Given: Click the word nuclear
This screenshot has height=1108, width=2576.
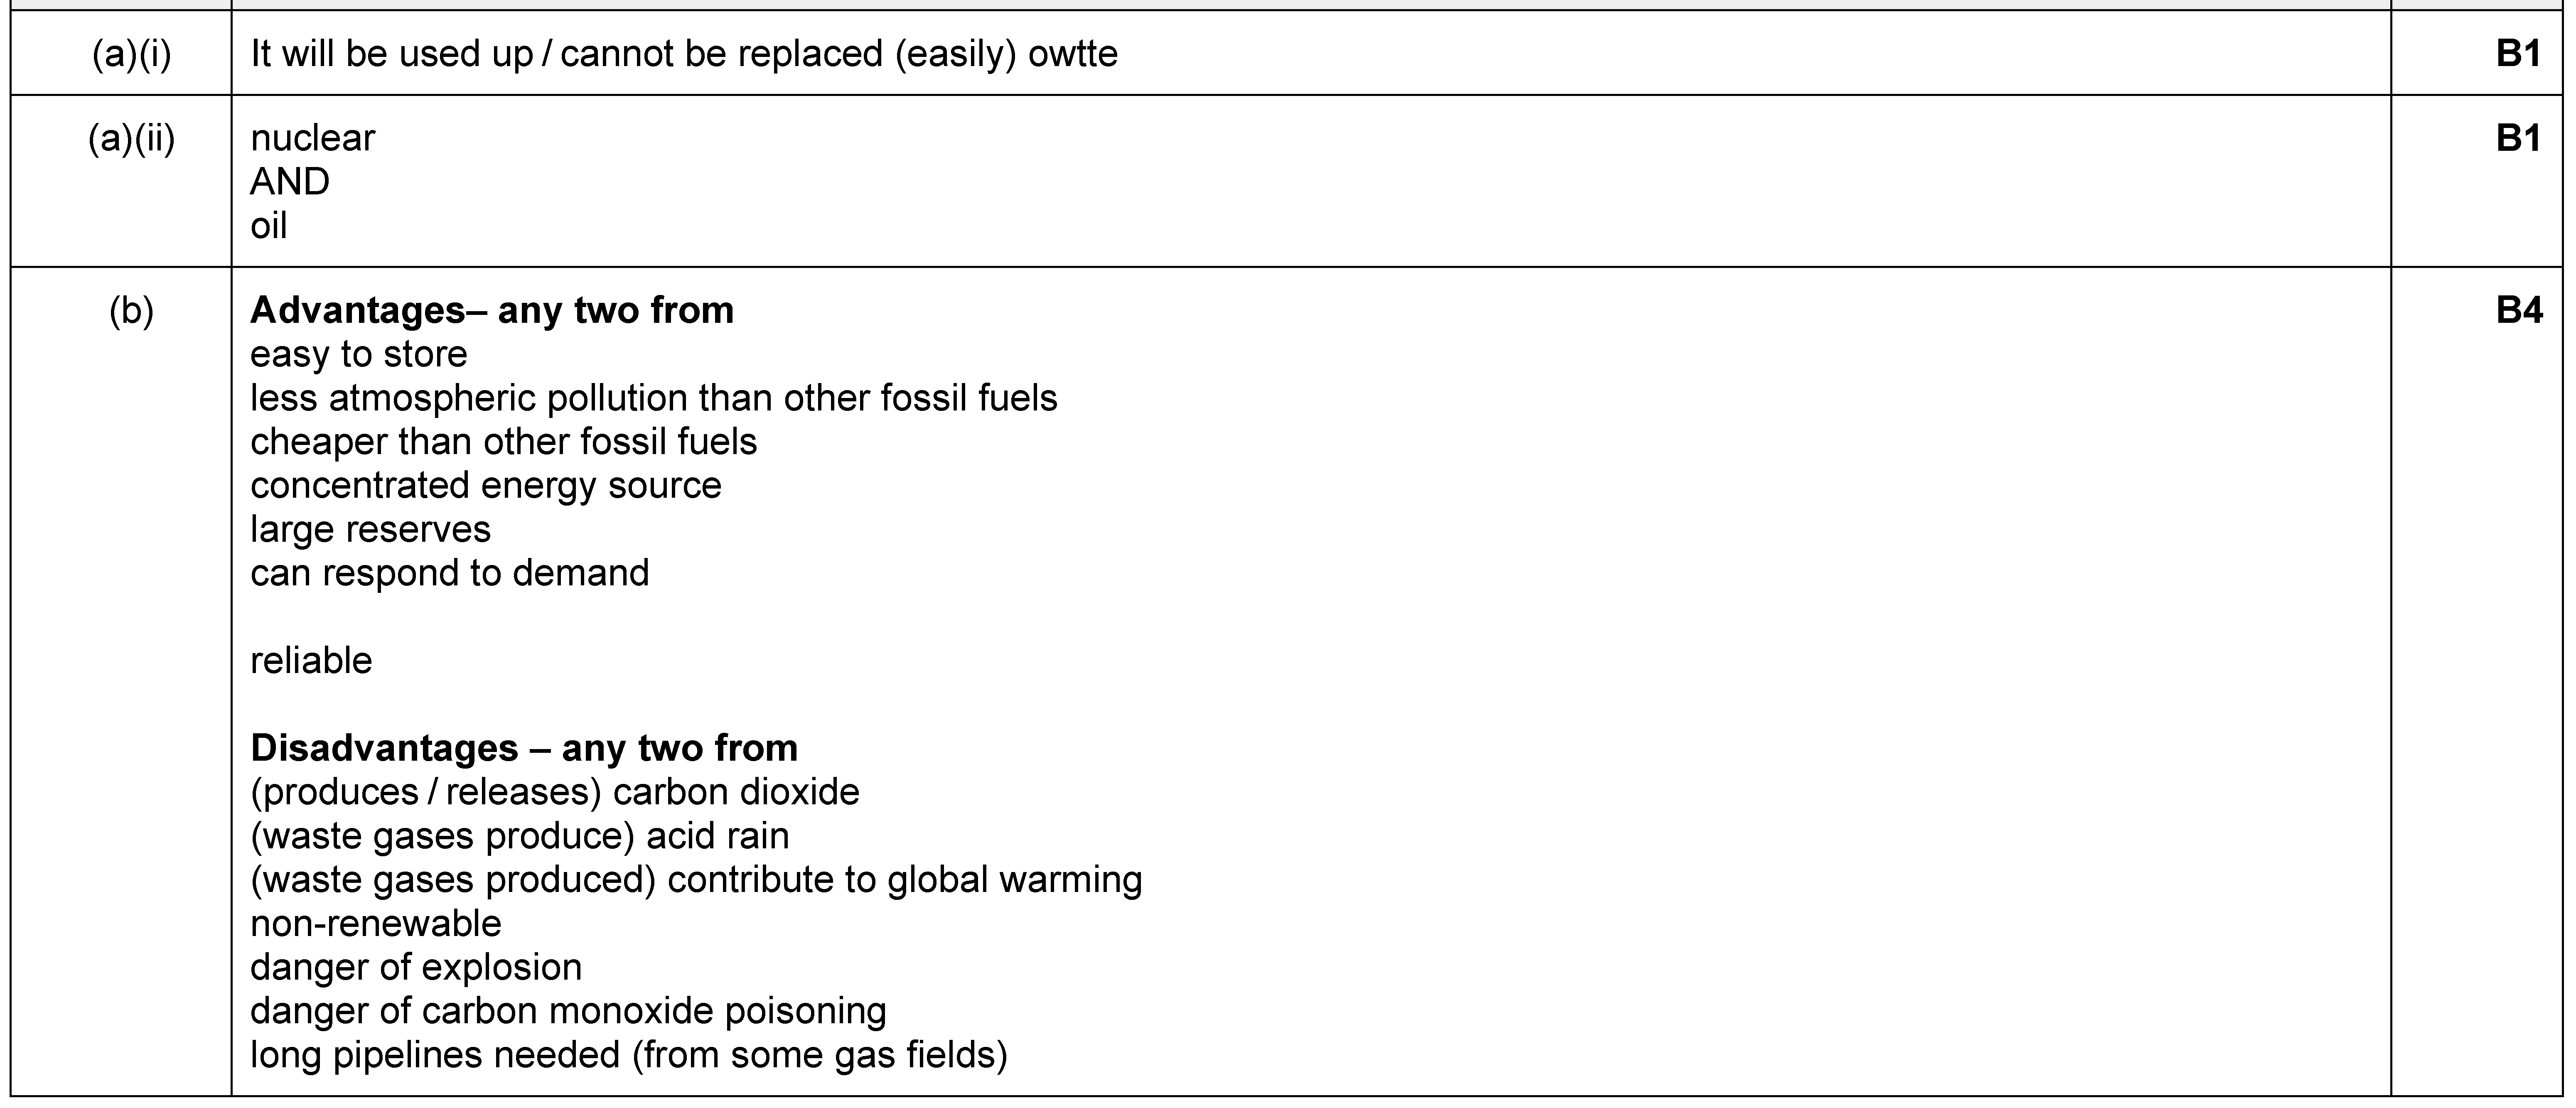Looking at the screenshot, I should tap(312, 138).
